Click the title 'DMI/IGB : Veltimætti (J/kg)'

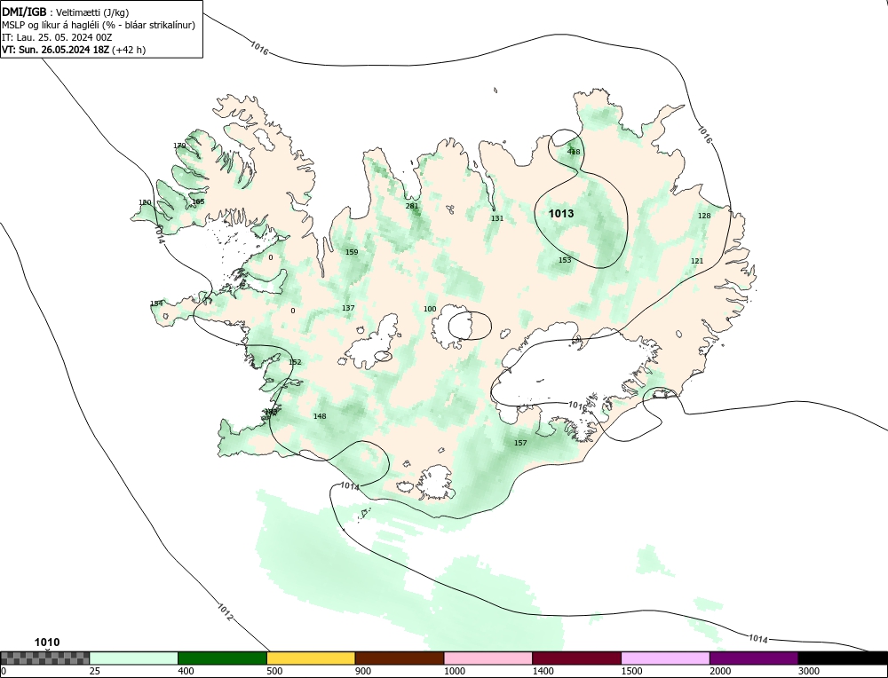[x=66, y=12]
